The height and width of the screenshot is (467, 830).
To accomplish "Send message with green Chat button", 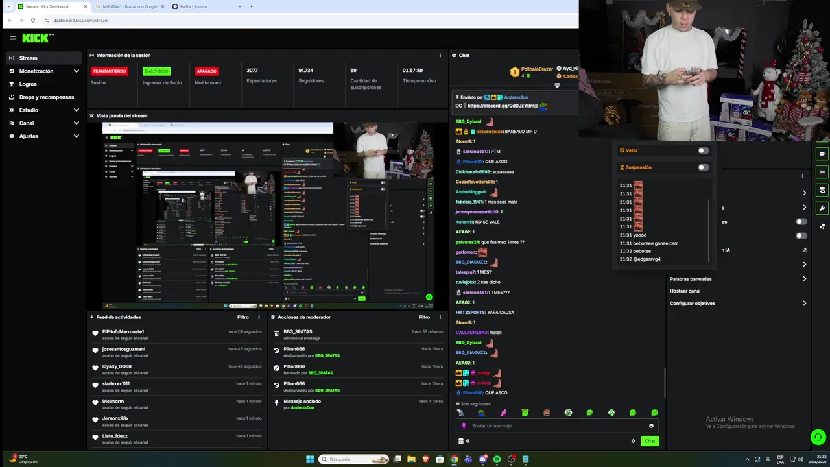I will (x=650, y=441).
